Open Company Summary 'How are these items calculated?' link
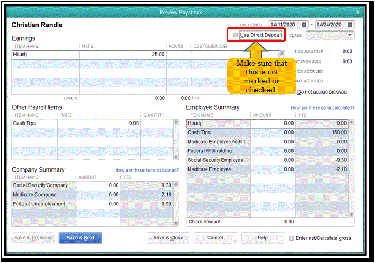This screenshot has width=375, height=263. (x=147, y=171)
